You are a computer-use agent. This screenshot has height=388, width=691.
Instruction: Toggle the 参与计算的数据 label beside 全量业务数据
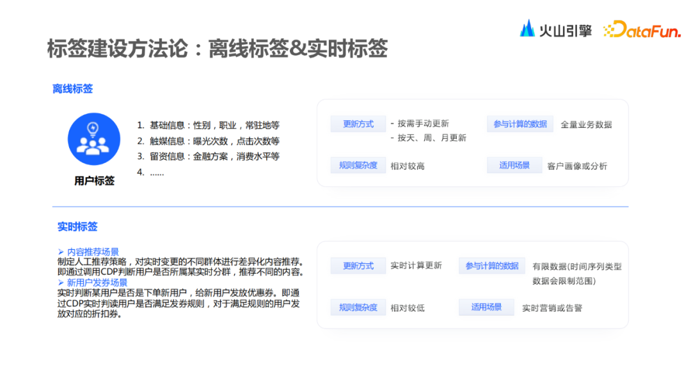[520, 124]
